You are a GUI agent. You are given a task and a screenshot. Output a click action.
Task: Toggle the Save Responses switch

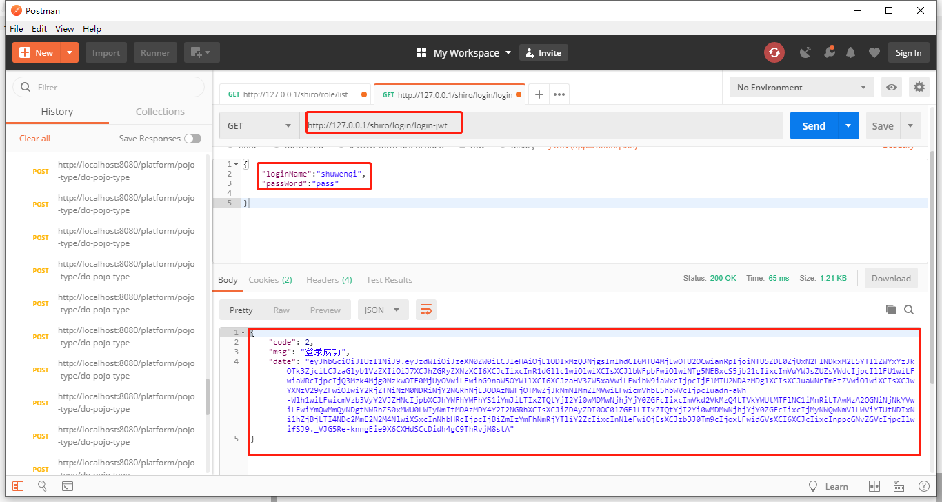tap(192, 139)
